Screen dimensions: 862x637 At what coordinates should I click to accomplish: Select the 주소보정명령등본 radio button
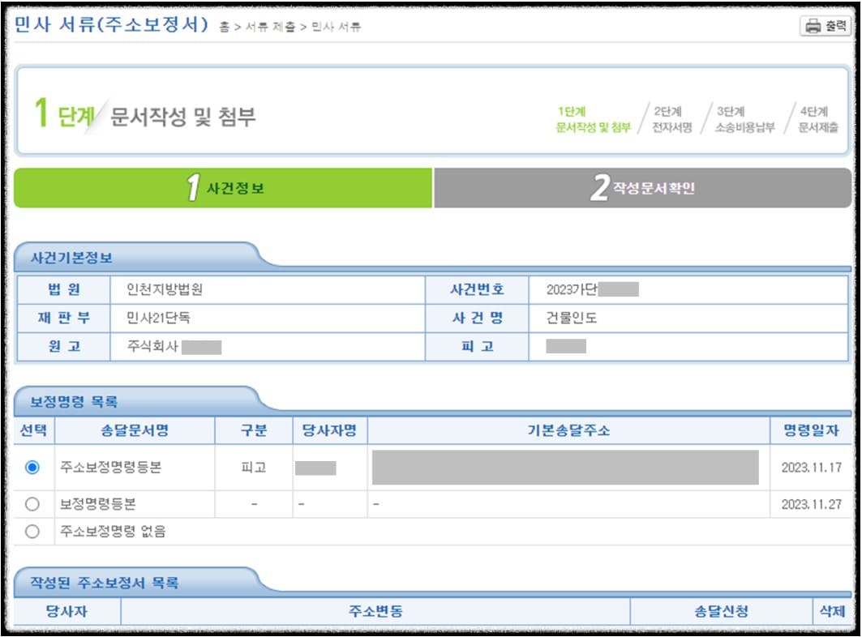32,467
